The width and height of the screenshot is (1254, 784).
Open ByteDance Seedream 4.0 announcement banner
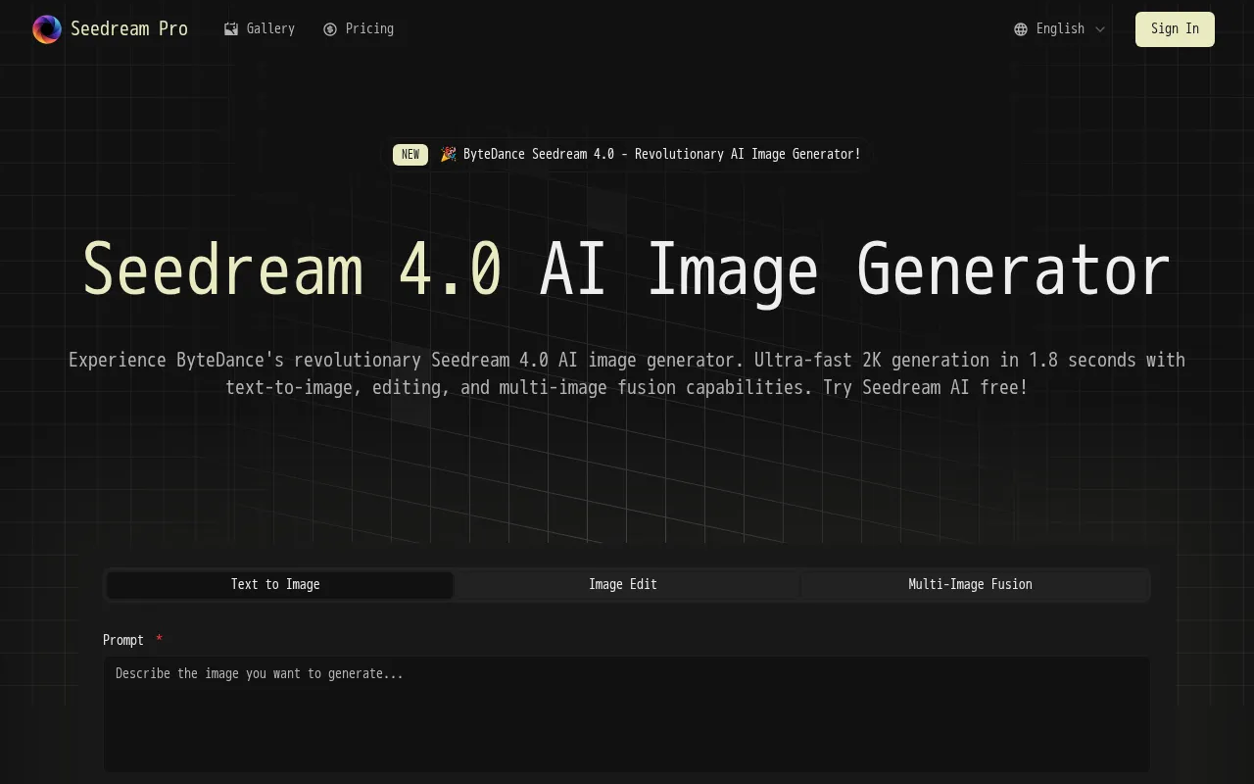coord(627,155)
